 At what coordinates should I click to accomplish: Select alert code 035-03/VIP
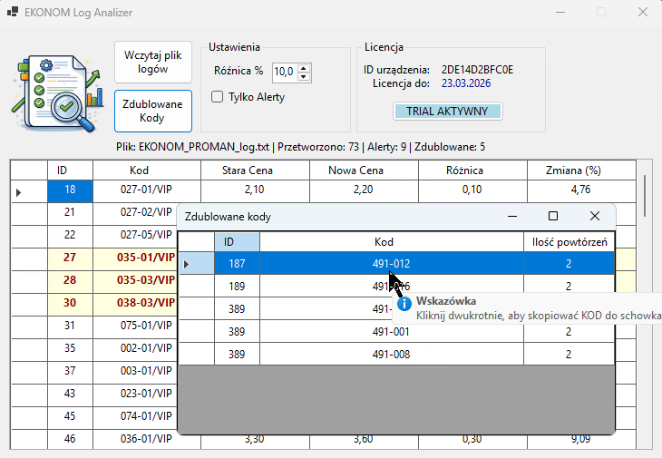pos(135,280)
